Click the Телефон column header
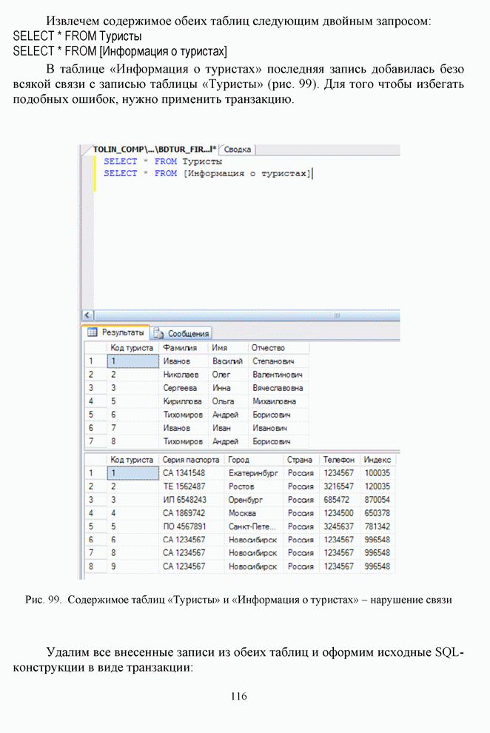The height and width of the screenshot is (733, 490). click(x=338, y=460)
